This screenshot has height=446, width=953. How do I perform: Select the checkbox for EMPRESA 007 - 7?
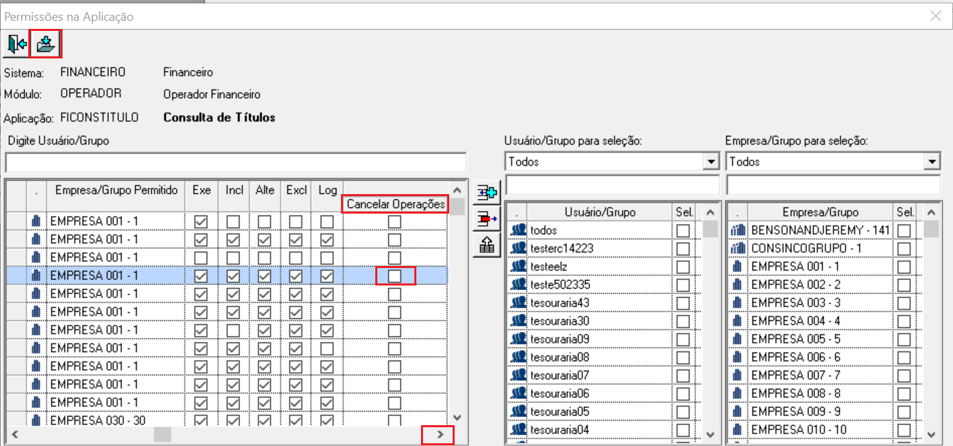(904, 375)
